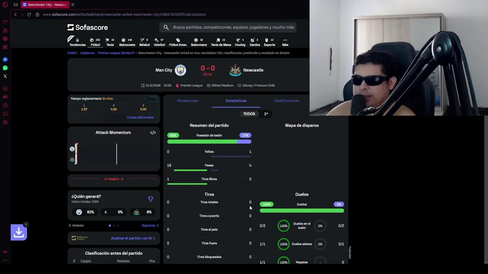
Task: Open Tendencias sport category
Action: [x=77, y=42]
